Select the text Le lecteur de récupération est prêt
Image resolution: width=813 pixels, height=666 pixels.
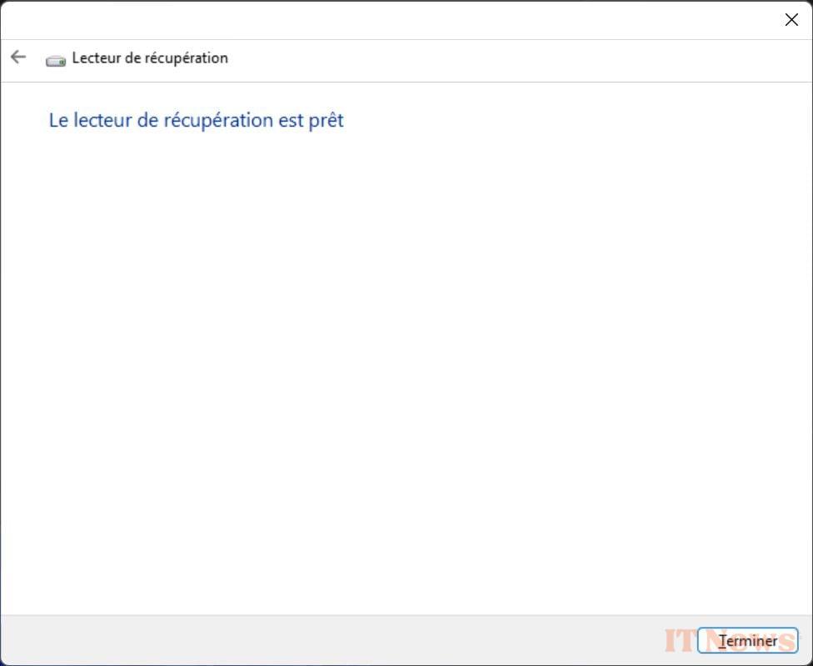pos(196,120)
